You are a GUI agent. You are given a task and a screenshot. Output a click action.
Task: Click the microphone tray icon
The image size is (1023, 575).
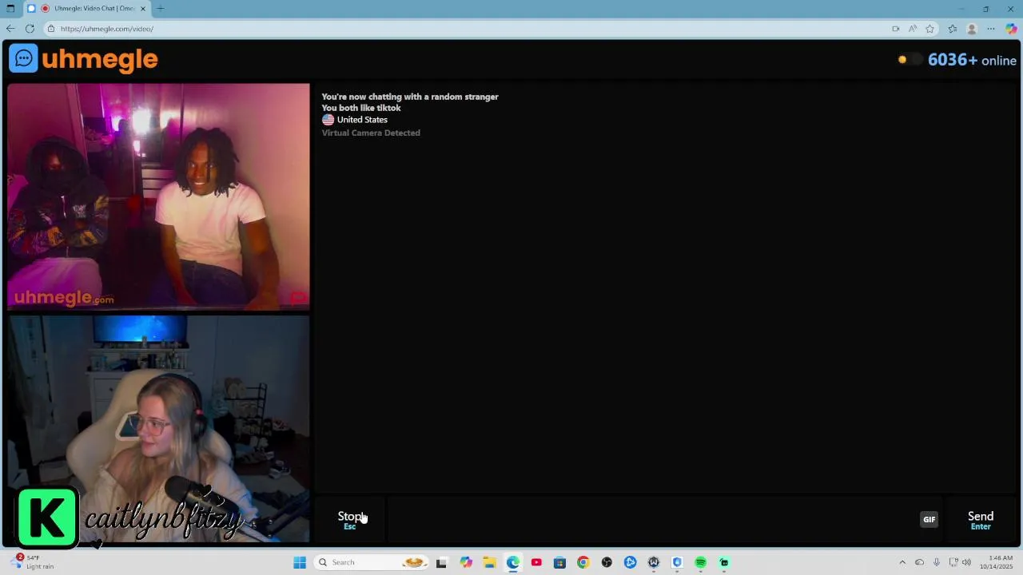(x=937, y=562)
